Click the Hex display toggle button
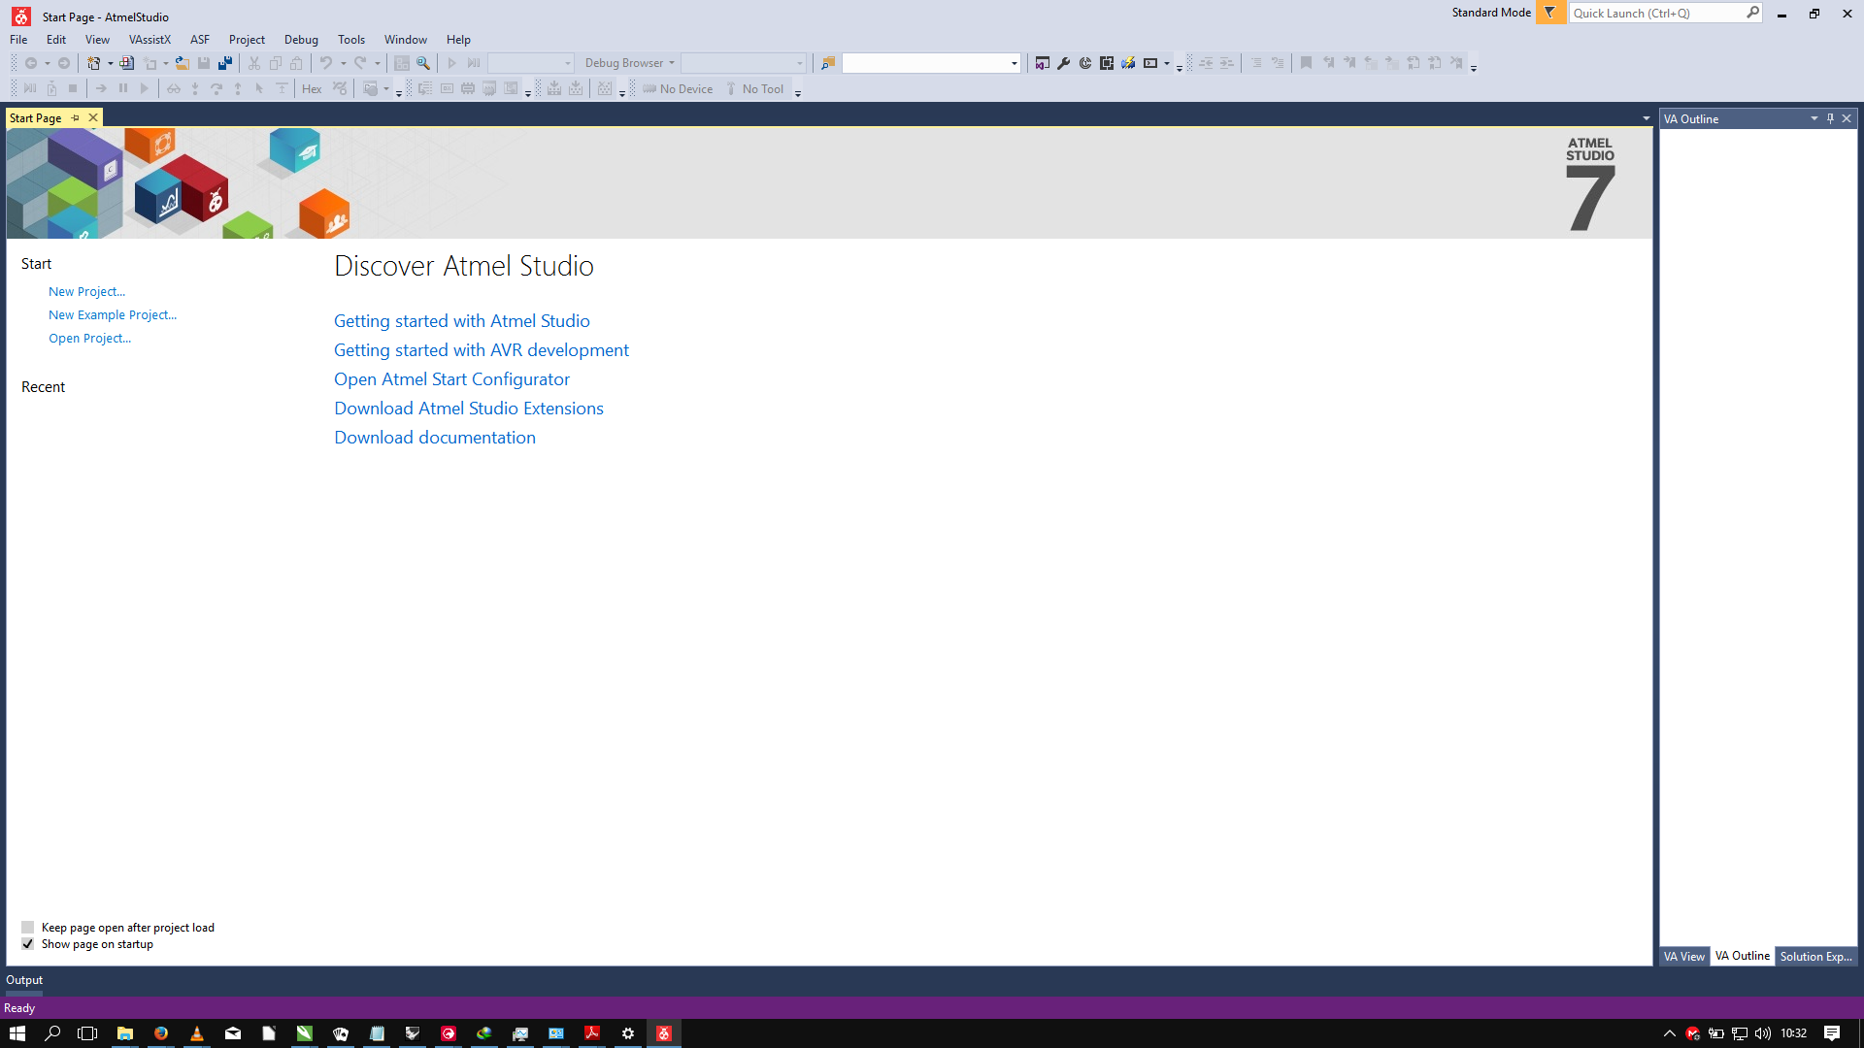The image size is (1864, 1048). tap(312, 89)
